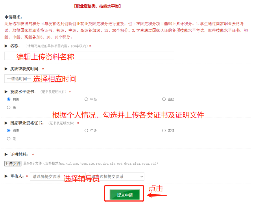Click the green 提交申请 button

click(x=125, y=195)
